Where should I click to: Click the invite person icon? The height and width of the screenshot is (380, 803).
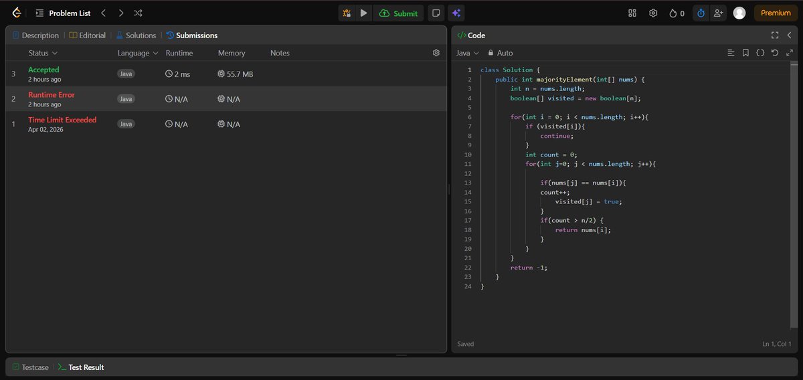tap(719, 13)
